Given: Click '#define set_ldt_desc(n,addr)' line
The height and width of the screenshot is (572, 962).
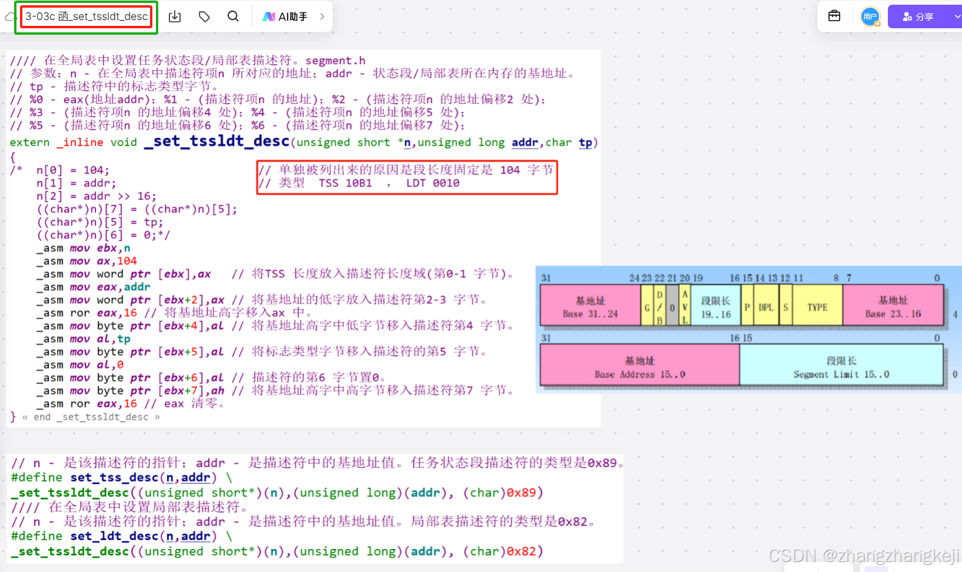Looking at the screenshot, I should coord(121,536).
